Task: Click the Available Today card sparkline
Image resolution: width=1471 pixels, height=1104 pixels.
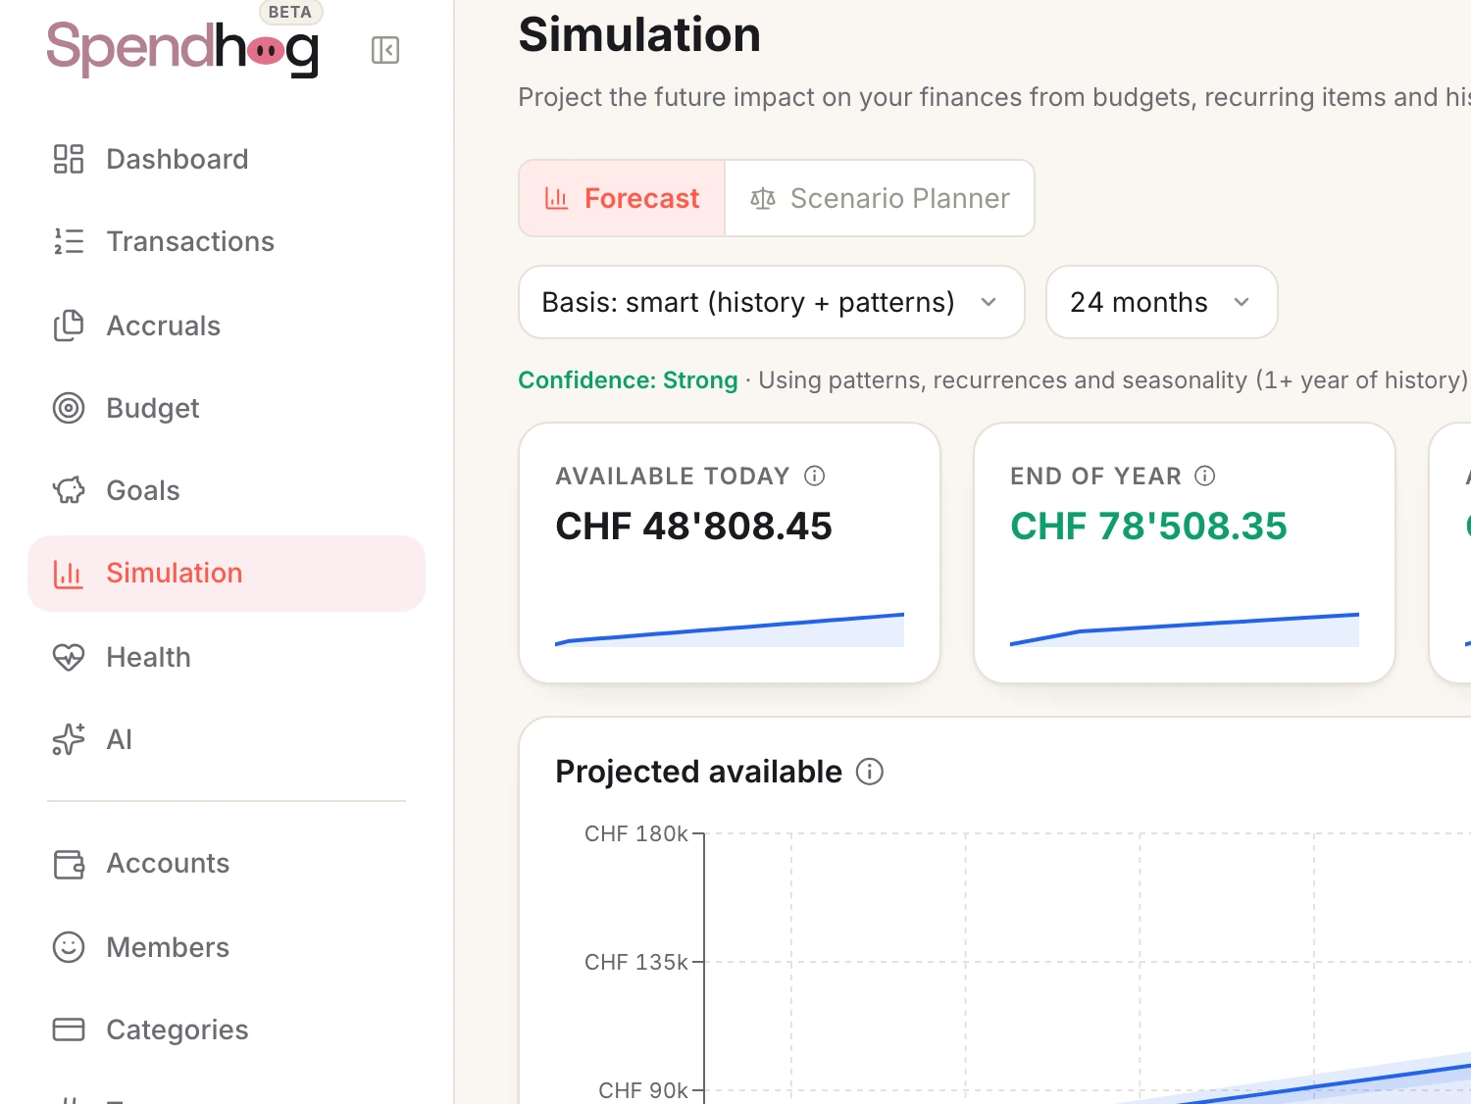Action: [x=730, y=629]
